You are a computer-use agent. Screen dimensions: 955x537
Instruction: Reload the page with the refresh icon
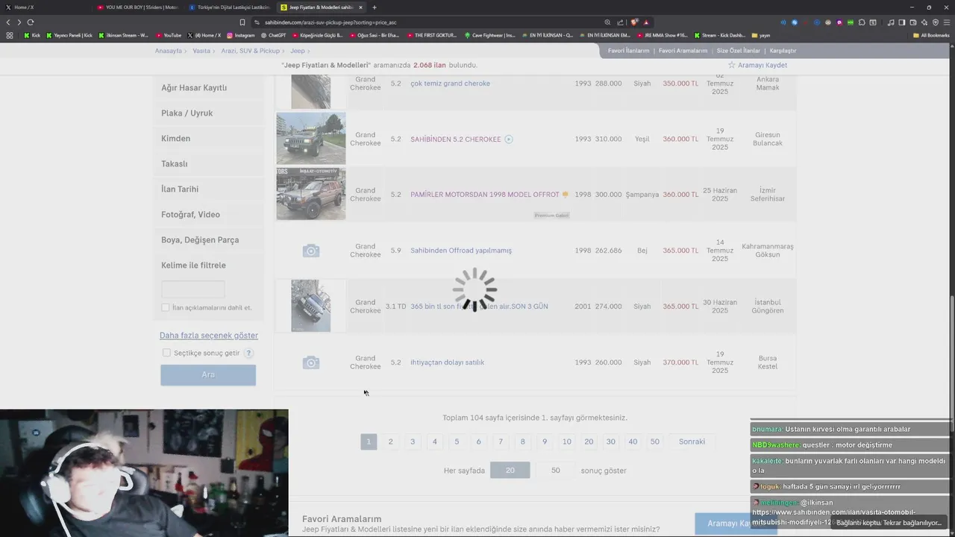click(31, 22)
